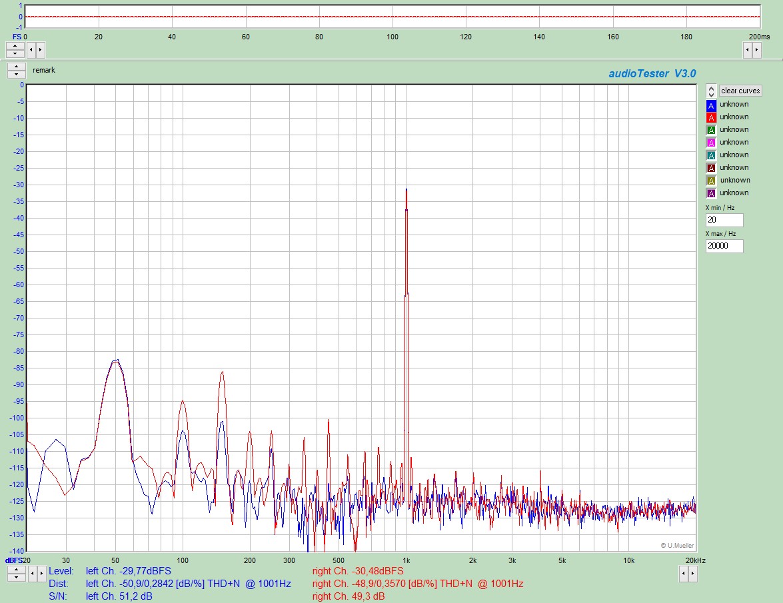Click the remark text label
The height and width of the screenshot is (603, 783).
pyautogui.click(x=44, y=70)
